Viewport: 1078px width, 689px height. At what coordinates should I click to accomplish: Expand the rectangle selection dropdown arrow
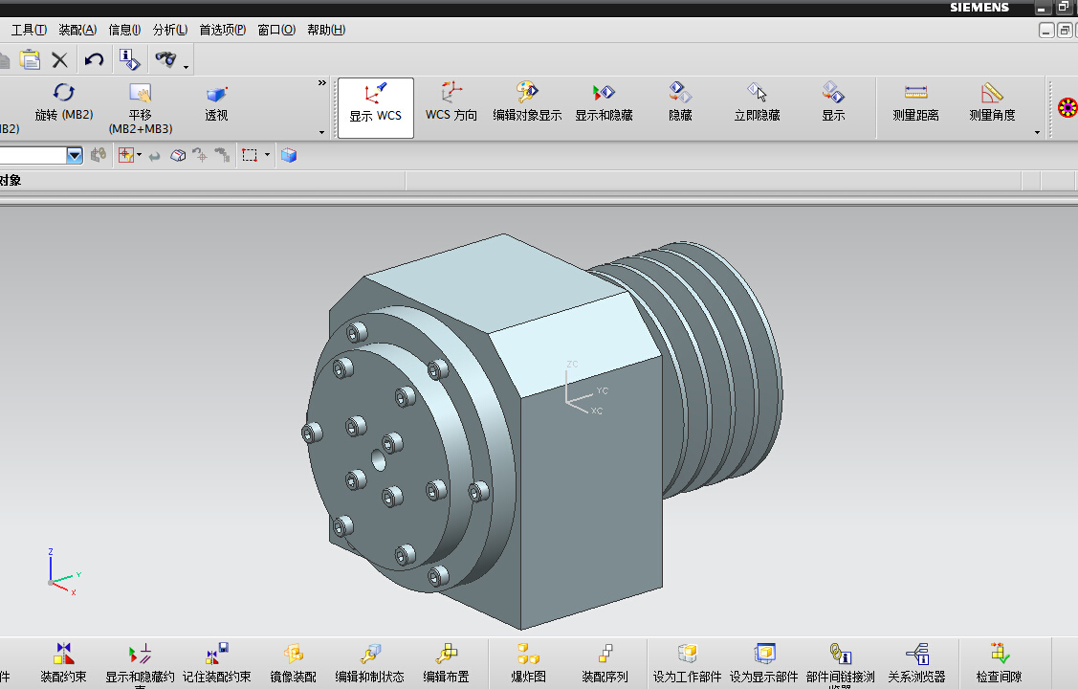pos(268,155)
